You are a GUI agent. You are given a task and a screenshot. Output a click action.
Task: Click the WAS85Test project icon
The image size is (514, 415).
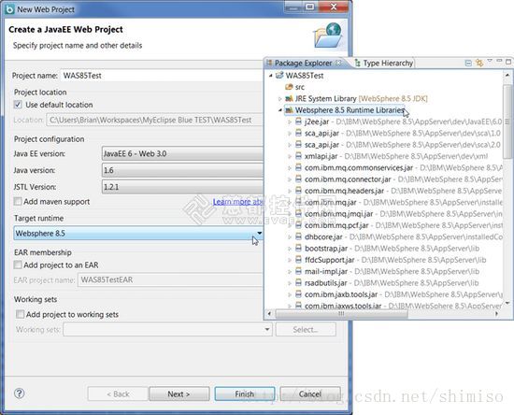tap(279, 76)
